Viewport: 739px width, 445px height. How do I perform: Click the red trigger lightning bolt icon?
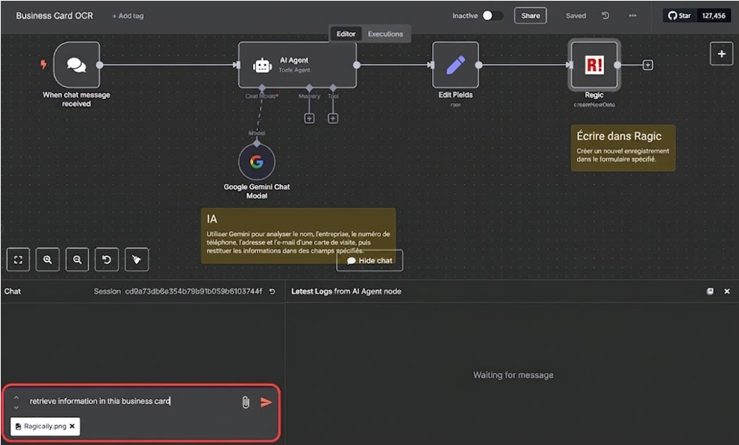tap(43, 64)
